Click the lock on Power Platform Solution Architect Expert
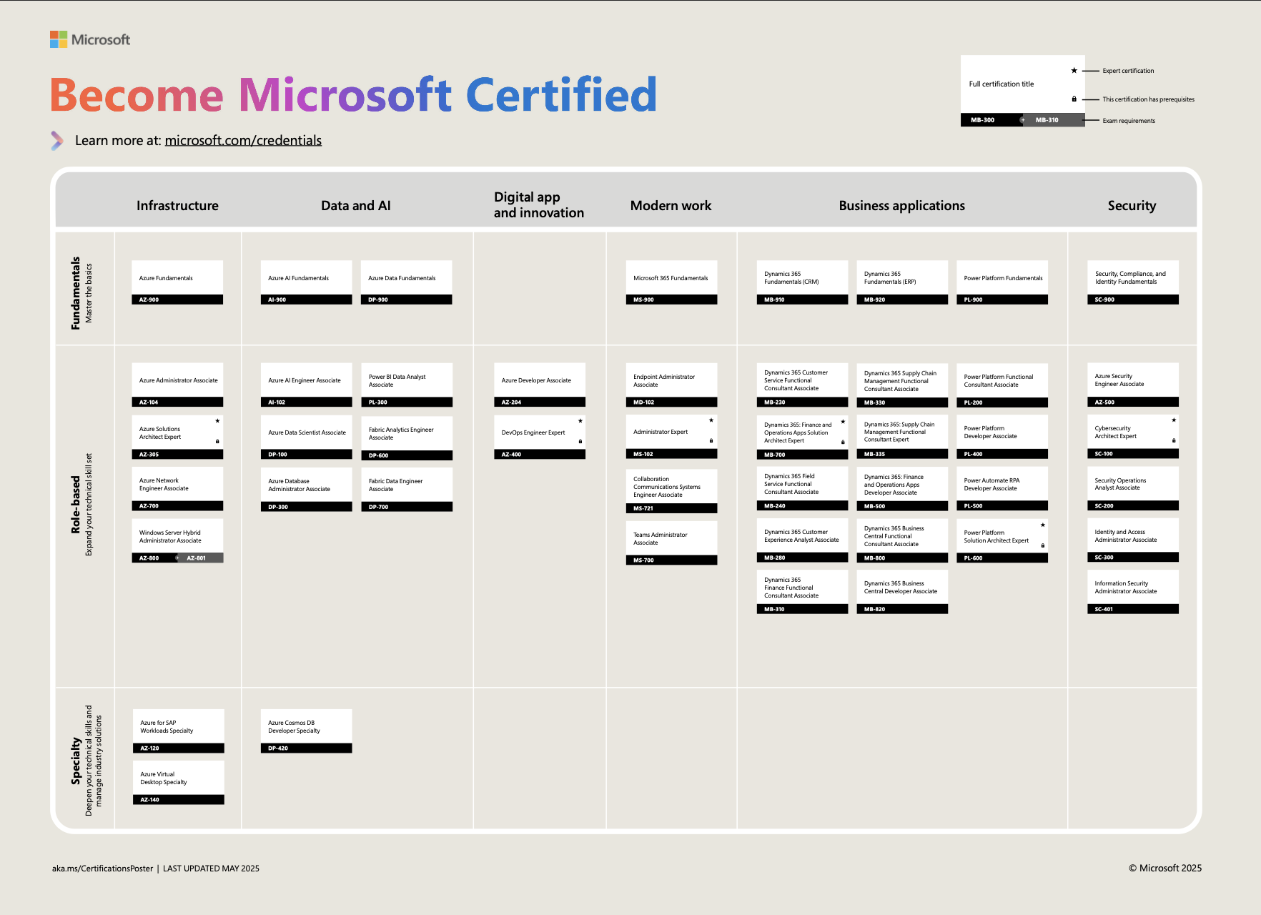Image resolution: width=1261 pixels, height=915 pixels. (x=1043, y=545)
